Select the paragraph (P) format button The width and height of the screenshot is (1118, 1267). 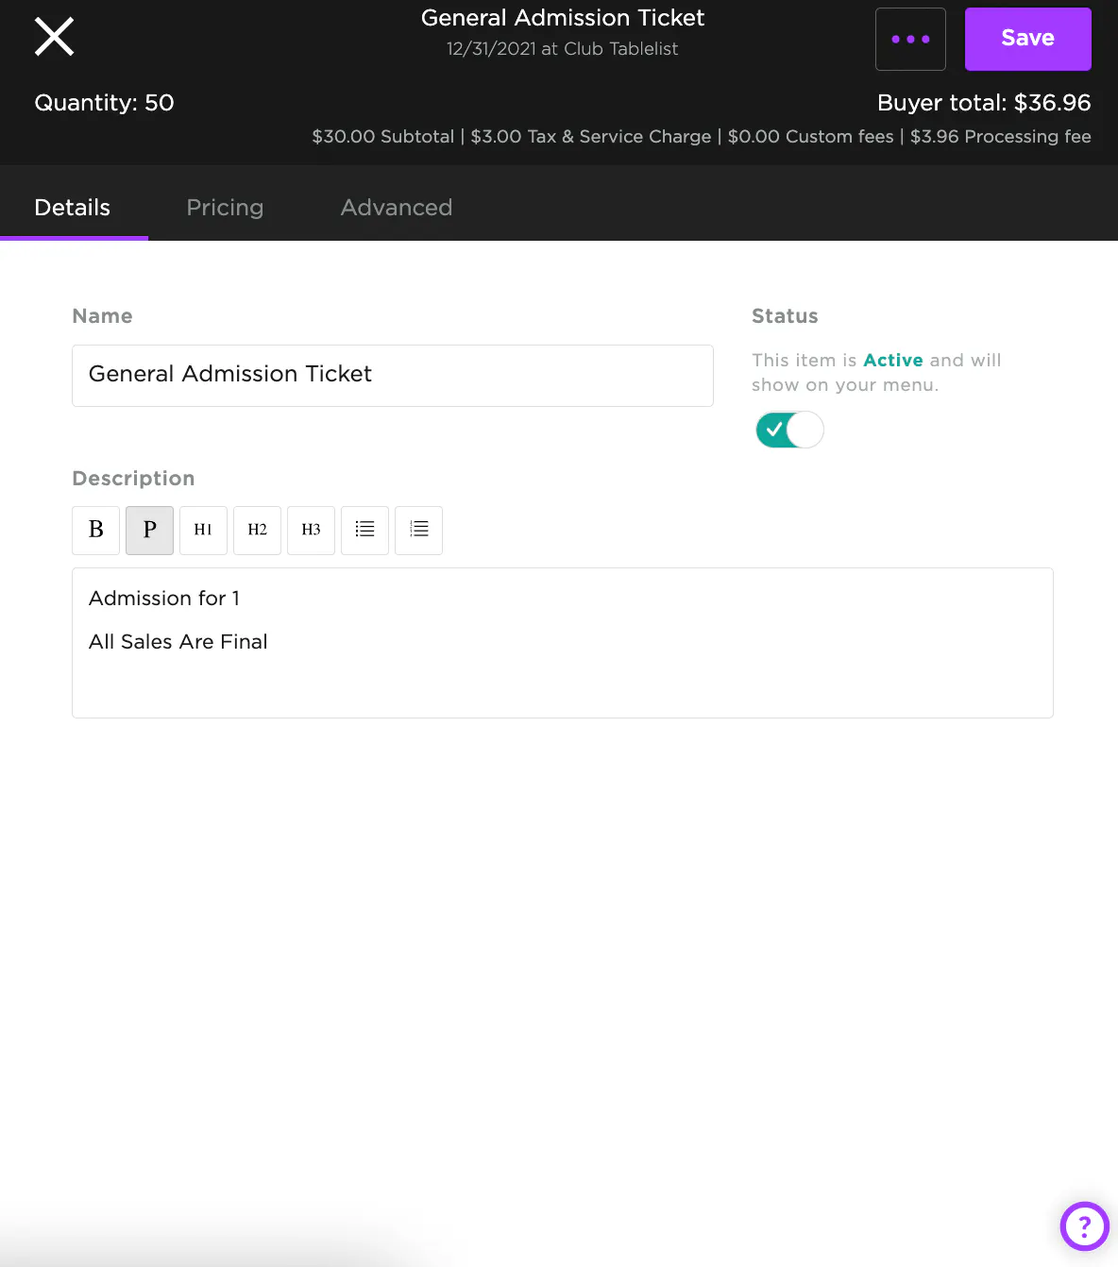(x=149, y=530)
